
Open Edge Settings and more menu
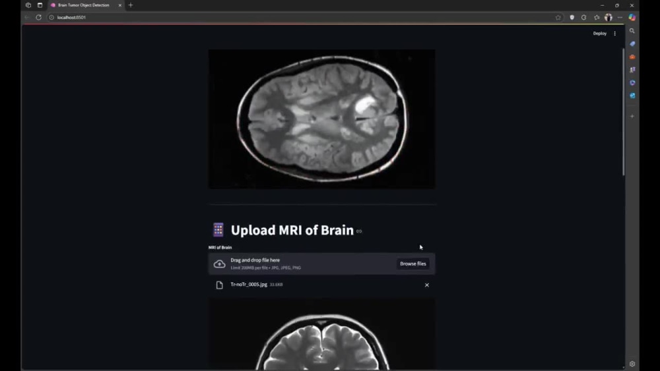(x=620, y=17)
